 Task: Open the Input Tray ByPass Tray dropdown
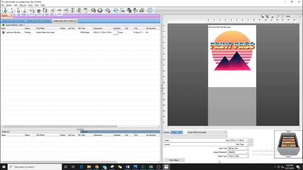click(x=238, y=148)
